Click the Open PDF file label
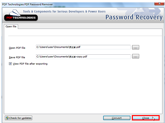 [x=17, y=48]
